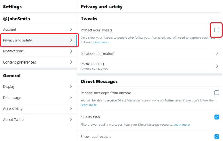
Task: Click the Data usage chevron arrow
Action: [71, 98]
